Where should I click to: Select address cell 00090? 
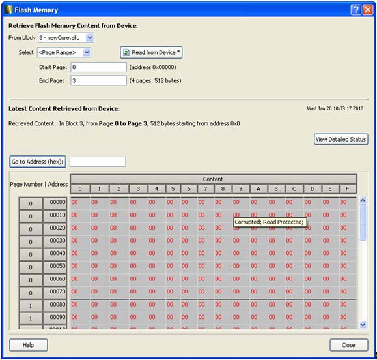tap(55, 318)
